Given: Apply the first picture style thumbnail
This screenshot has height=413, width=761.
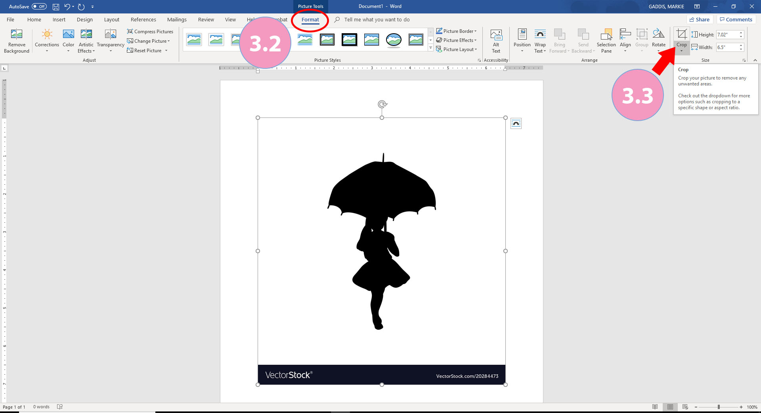Looking at the screenshot, I should 194,40.
